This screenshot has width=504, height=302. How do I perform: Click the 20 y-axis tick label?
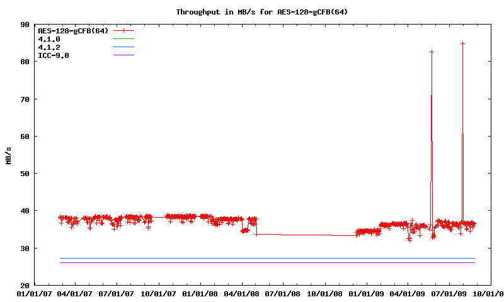pos(25,285)
